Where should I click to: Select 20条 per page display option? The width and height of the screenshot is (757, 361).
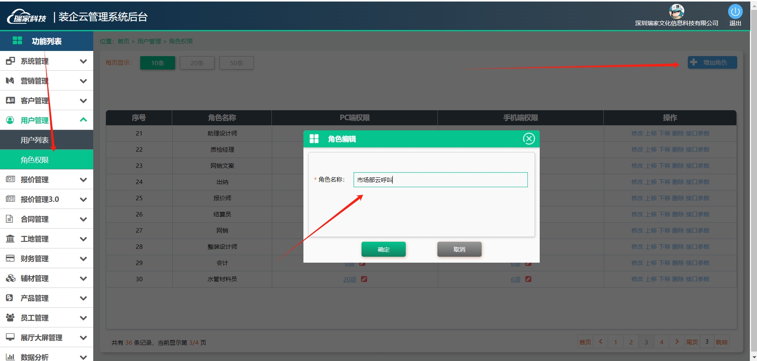[x=197, y=63]
